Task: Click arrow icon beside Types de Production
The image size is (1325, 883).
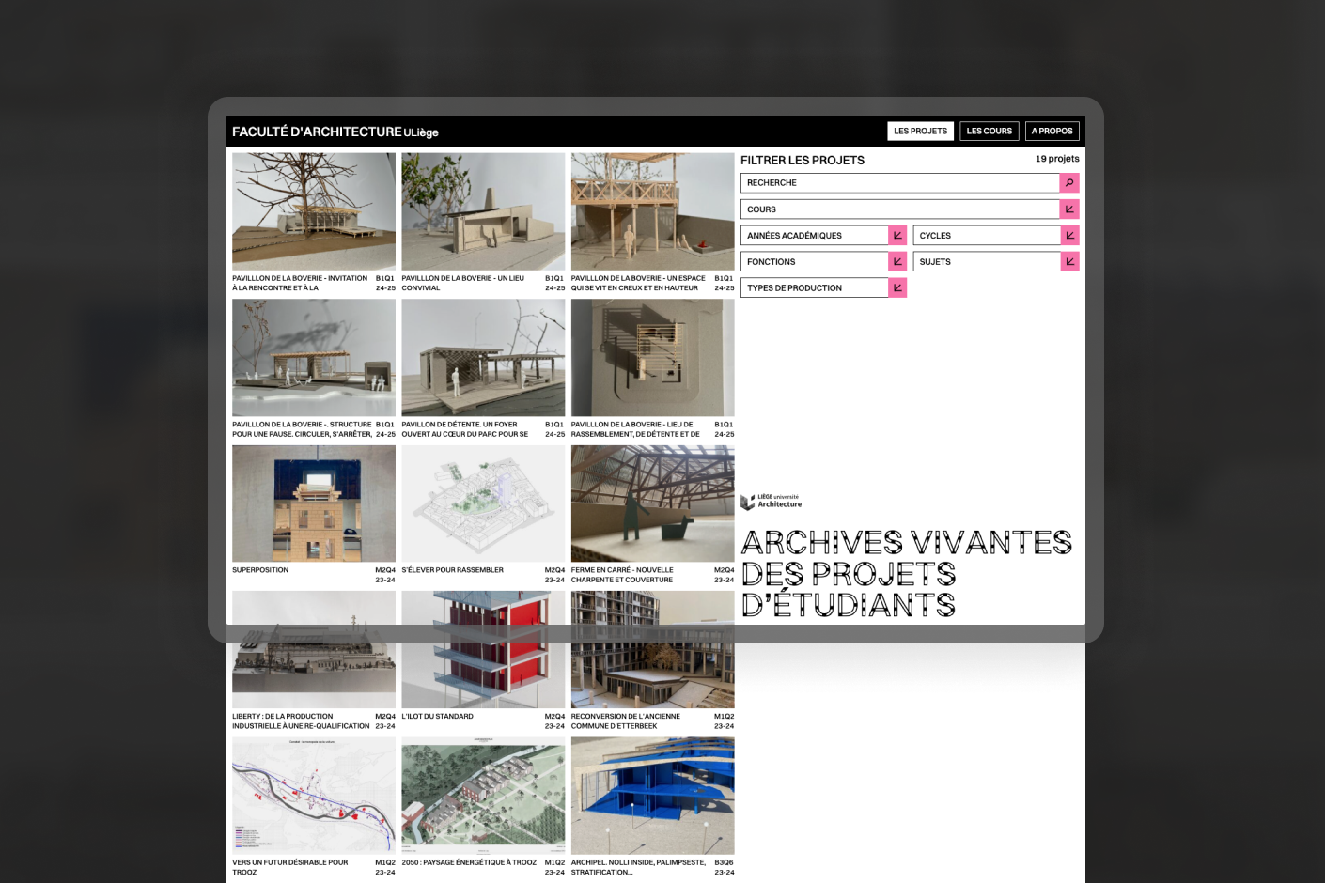Action: click(897, 288)
